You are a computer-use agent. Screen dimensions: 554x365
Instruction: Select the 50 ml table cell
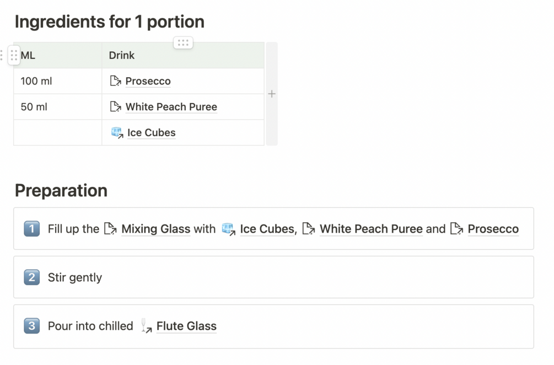pos(58,107)
